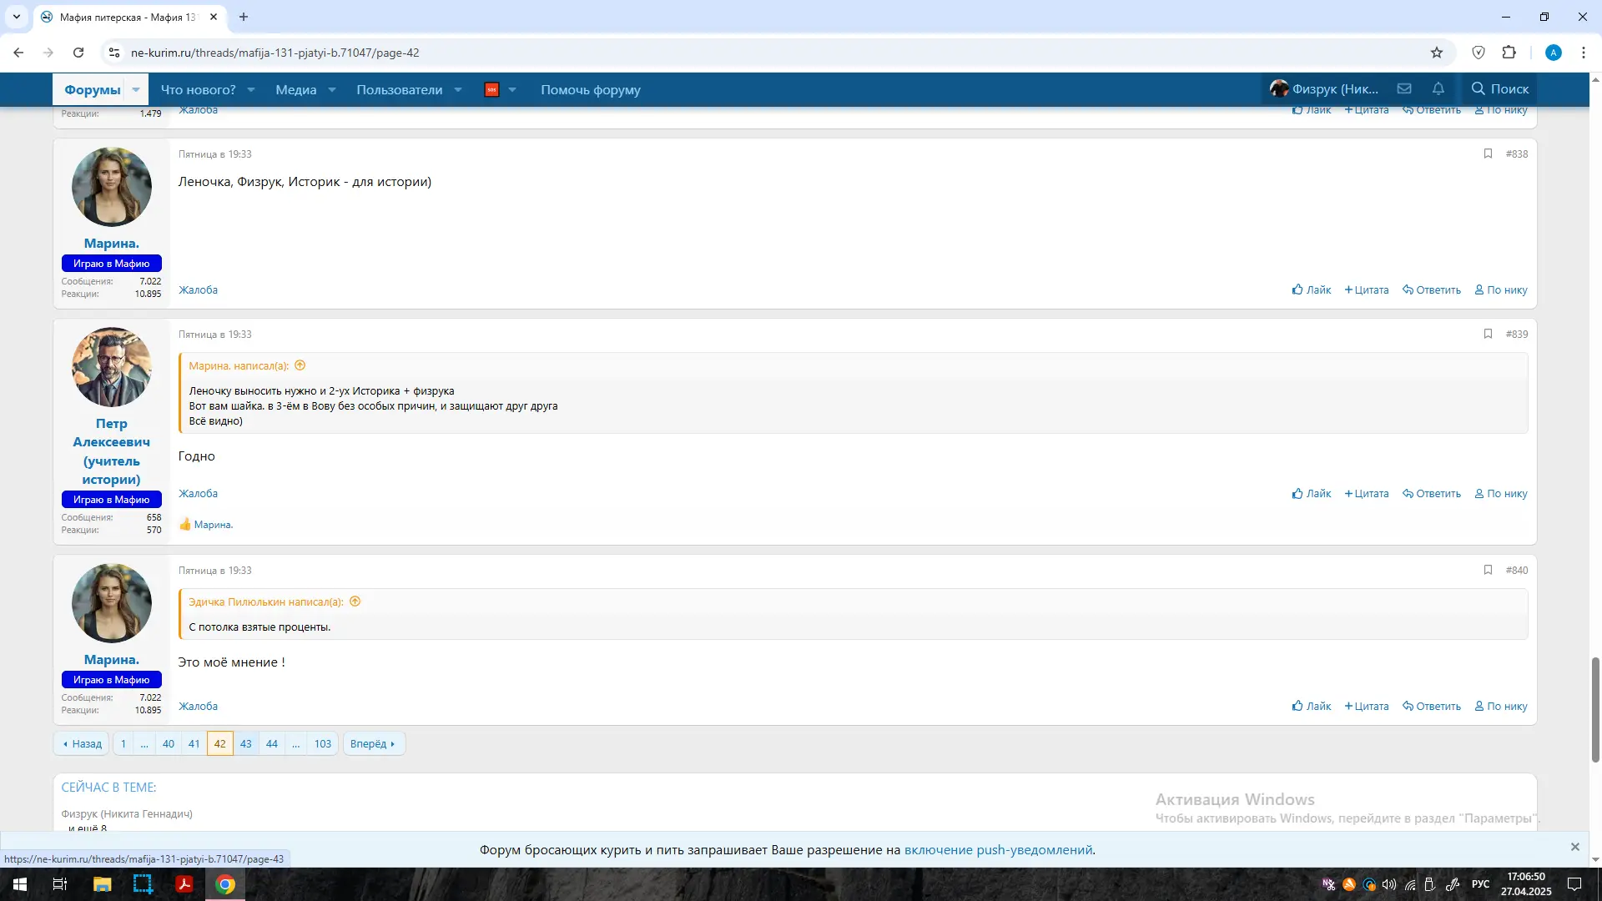Screen dimensions: 1602x901
Task: Go to page 43 in the pagination
Action: pyautogui.click(x=245, y=743)
